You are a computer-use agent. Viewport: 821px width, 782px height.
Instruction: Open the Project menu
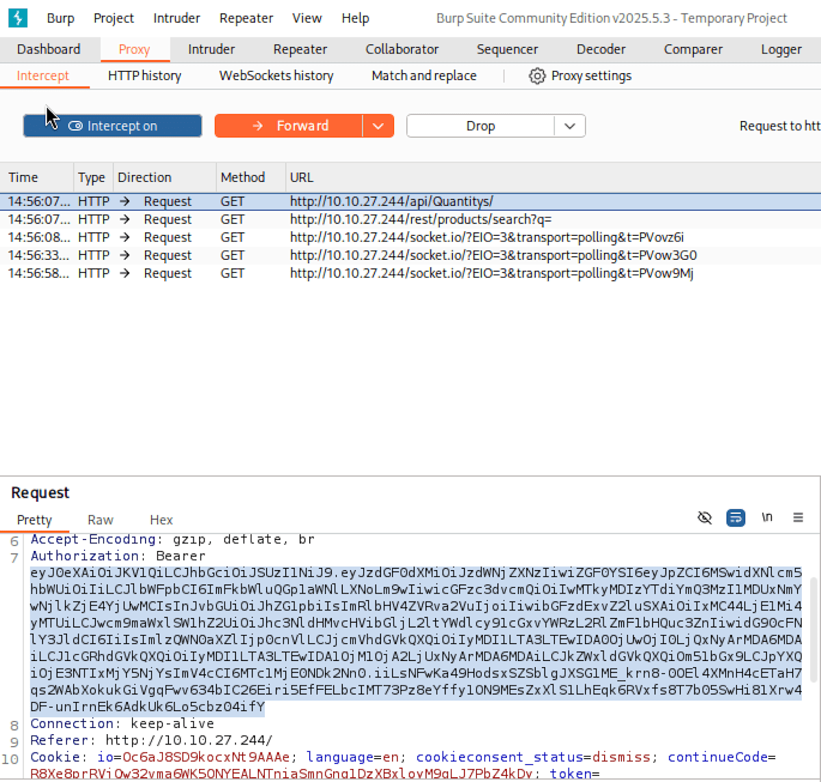[x=114, y=18]
